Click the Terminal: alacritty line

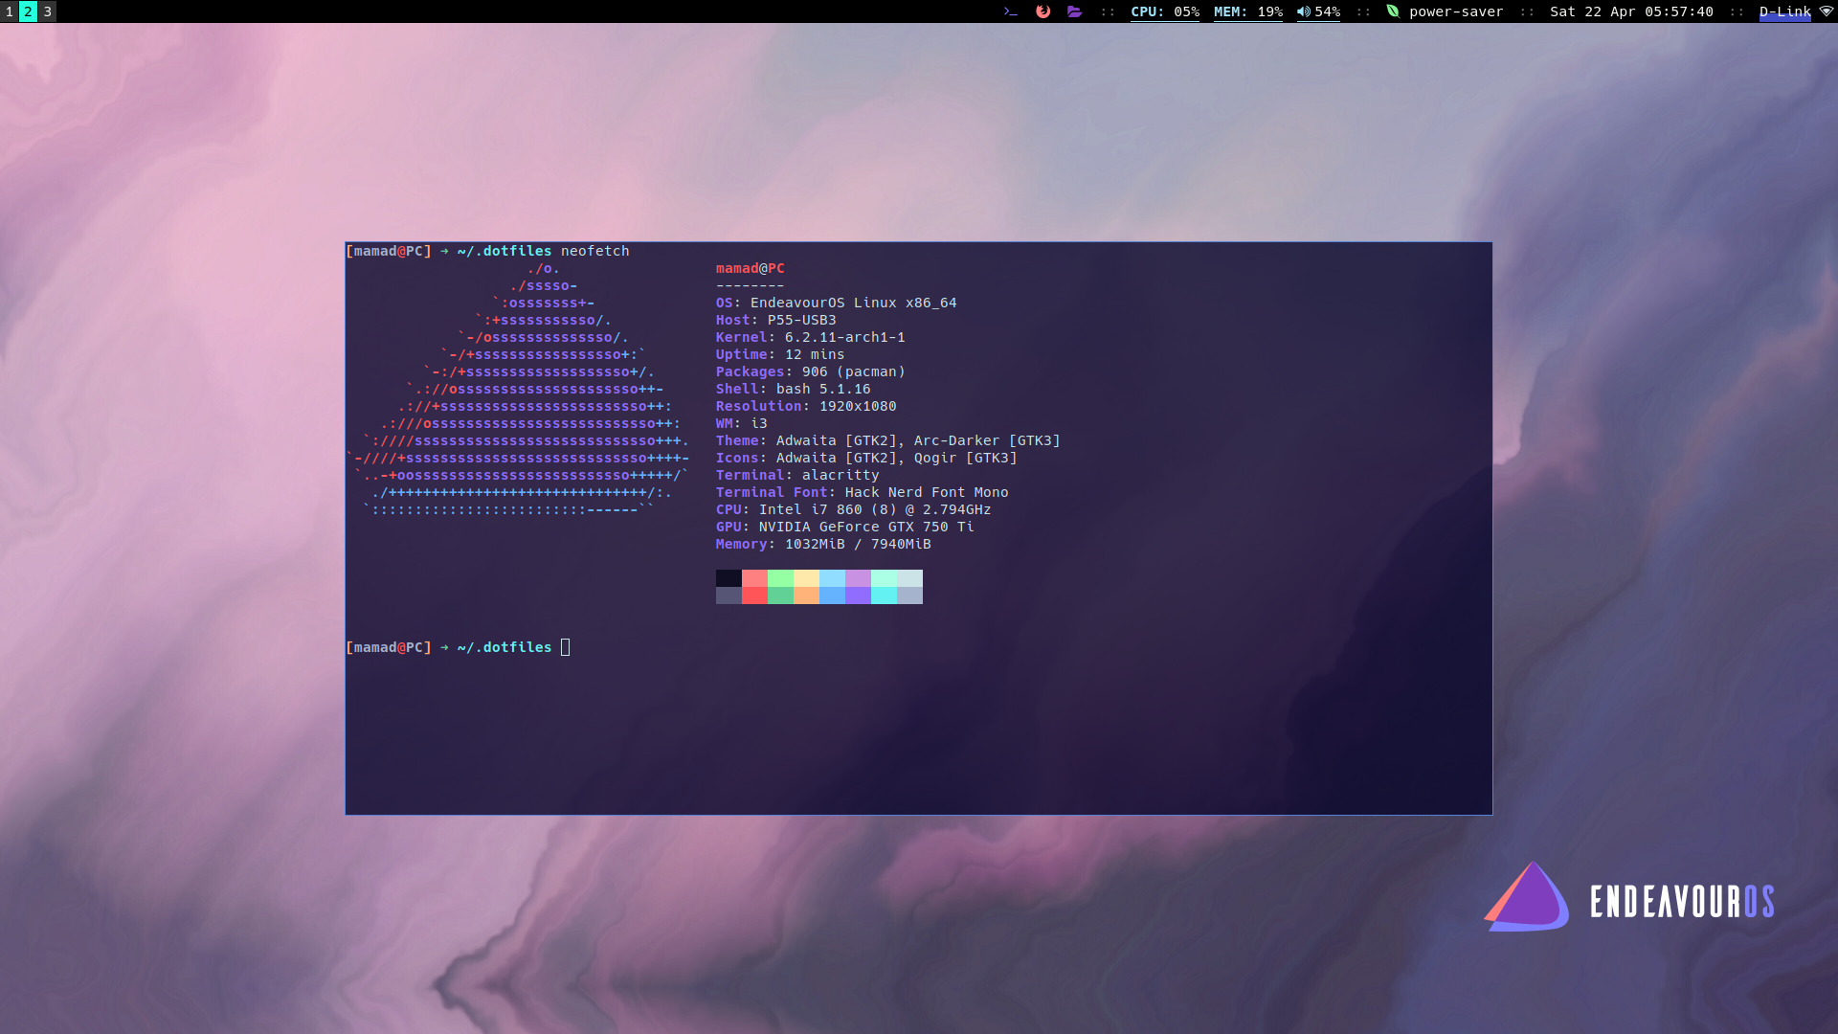tap(797, 475)
